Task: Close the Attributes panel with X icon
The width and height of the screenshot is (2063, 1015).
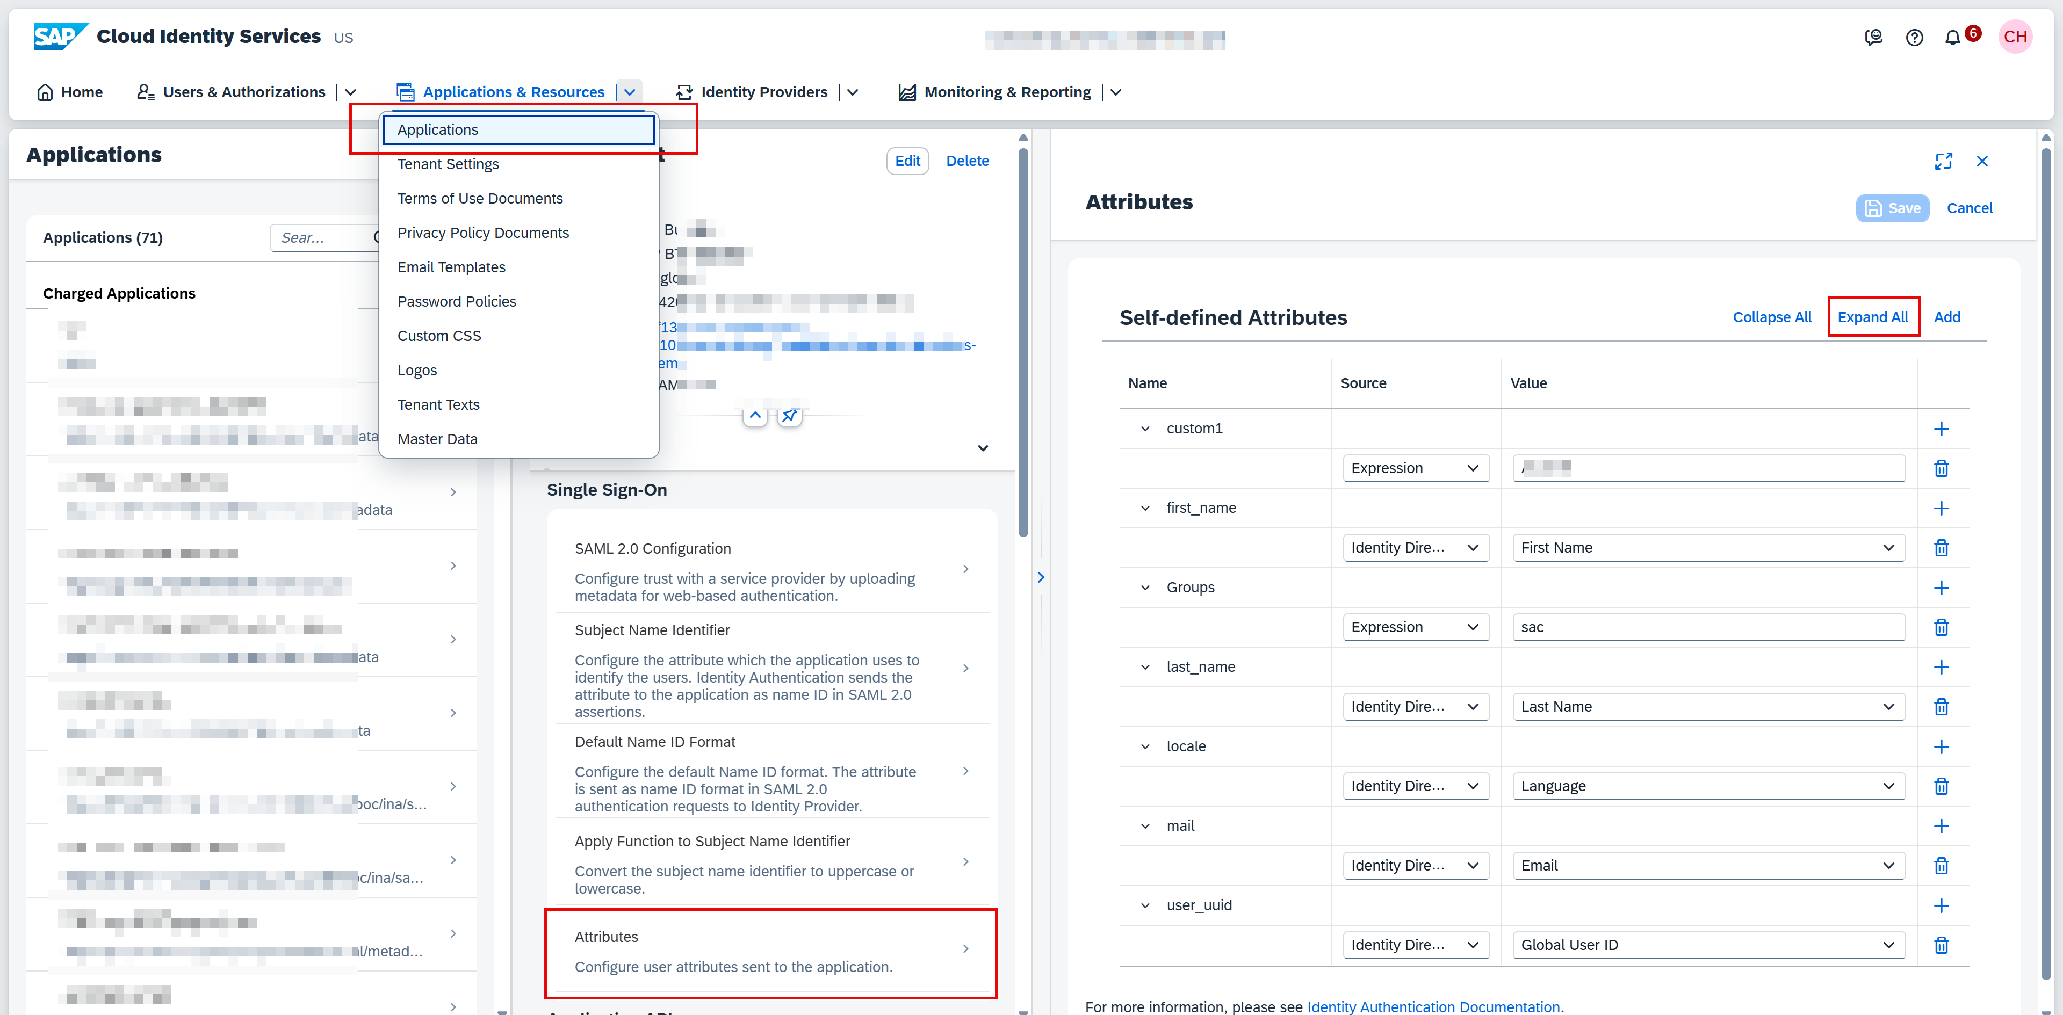Action: click(1982, 161)
